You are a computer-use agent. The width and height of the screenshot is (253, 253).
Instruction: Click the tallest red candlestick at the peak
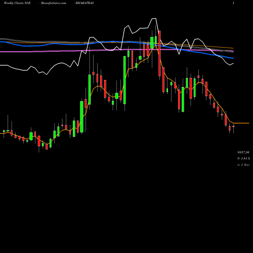click(x=159, y=54)
